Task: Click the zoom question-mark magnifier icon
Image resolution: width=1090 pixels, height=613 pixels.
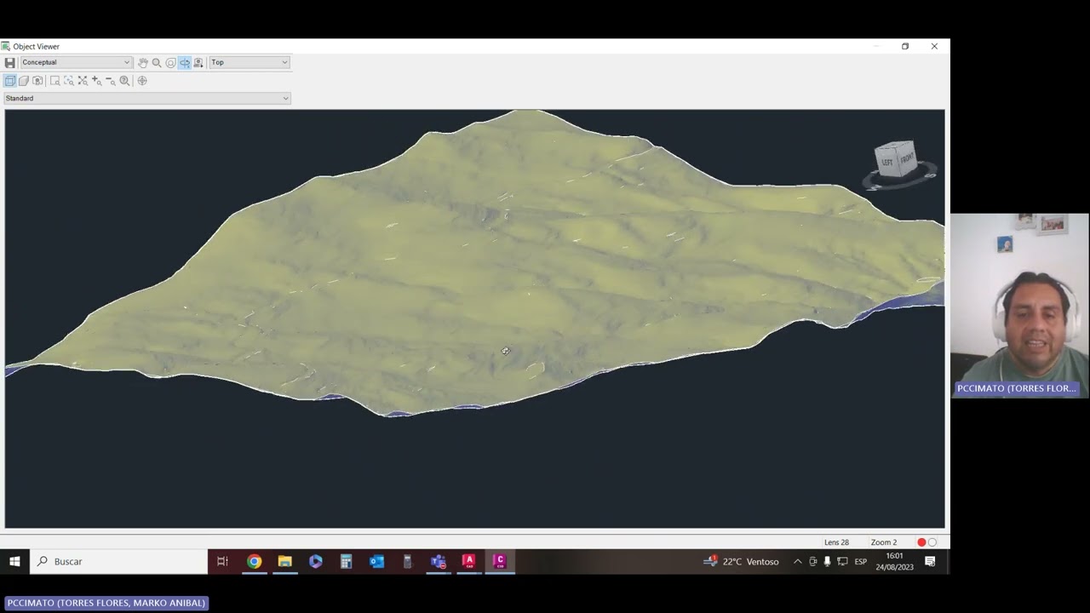Action: click(x=124, y=80)
